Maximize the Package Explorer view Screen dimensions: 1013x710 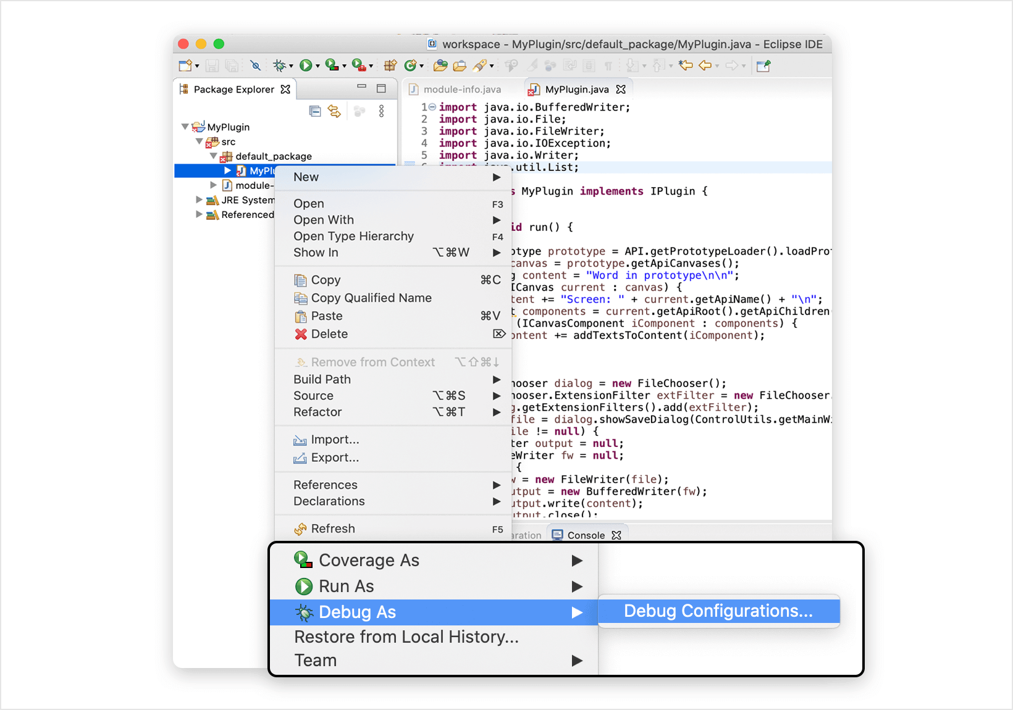click(382, 88)
